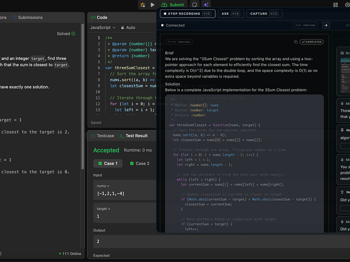Click the Stop Recording button

coord(187,14)
